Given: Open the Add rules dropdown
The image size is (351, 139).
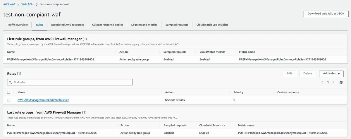Looking at the screenshot, I should point(331,73).
